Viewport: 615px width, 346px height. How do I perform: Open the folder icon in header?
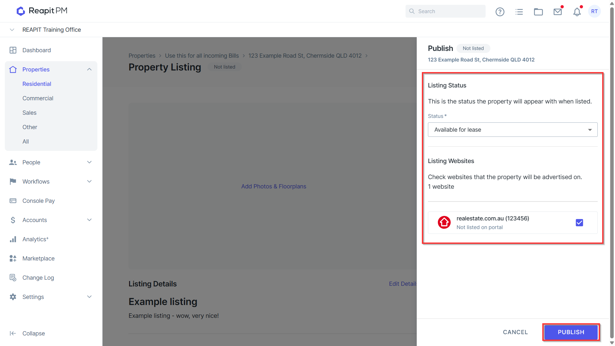538,12
